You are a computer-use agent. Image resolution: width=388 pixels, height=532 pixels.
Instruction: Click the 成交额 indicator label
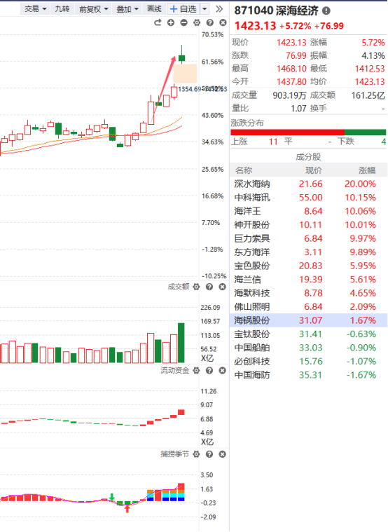(179, 287)
